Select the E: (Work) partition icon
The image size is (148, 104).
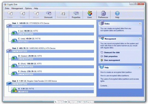tap(14, 65)
